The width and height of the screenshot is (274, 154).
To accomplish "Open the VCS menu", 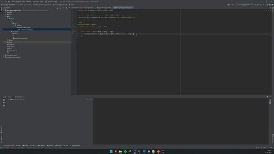I will [x=45, y=2].
